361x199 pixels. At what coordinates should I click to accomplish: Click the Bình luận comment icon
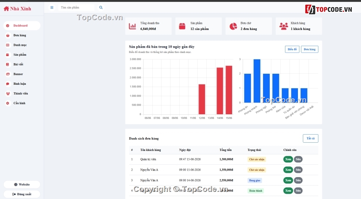[8, 84]
